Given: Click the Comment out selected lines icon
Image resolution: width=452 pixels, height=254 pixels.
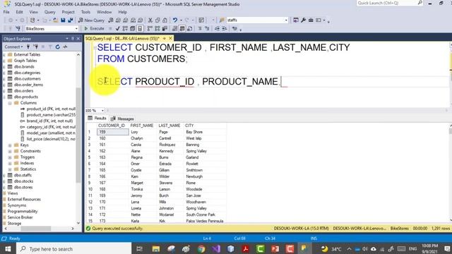Looking at the screenshot, I should 200,28.
